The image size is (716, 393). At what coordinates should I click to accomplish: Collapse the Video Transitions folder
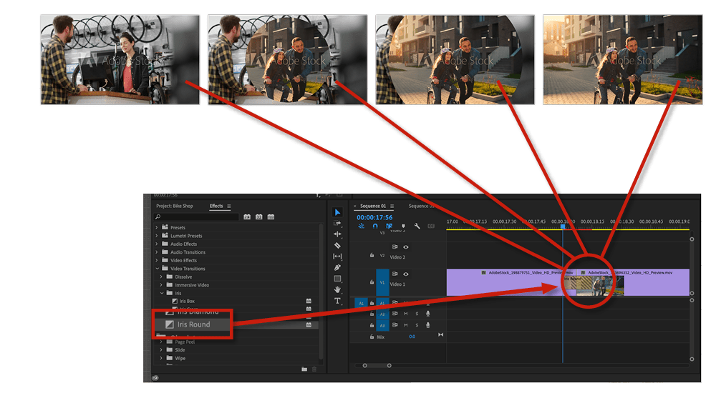[x=157, y=269]
